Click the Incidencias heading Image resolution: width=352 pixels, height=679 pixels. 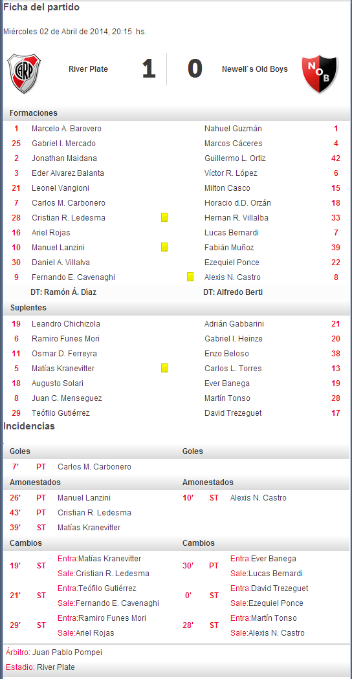29,426
